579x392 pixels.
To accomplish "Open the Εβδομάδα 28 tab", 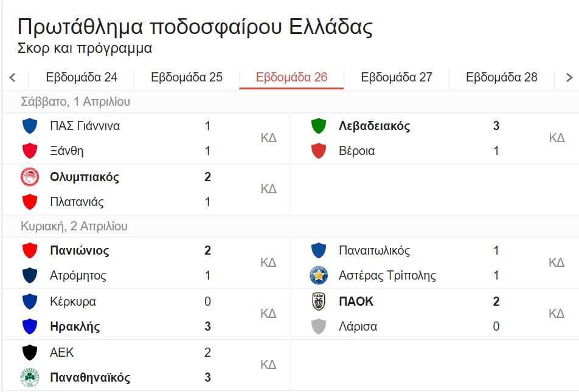I will [x=501, y=77].
